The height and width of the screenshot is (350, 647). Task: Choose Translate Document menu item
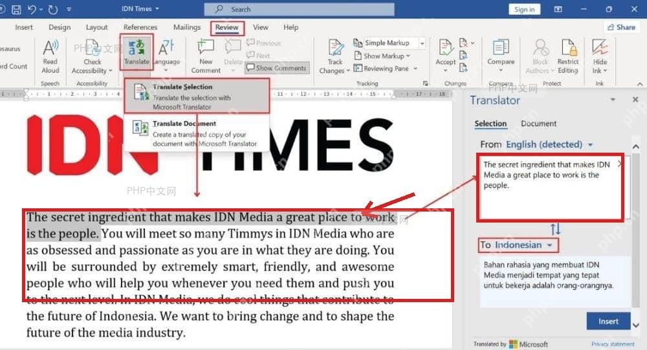pyautogui.click(x=197, y=133)
